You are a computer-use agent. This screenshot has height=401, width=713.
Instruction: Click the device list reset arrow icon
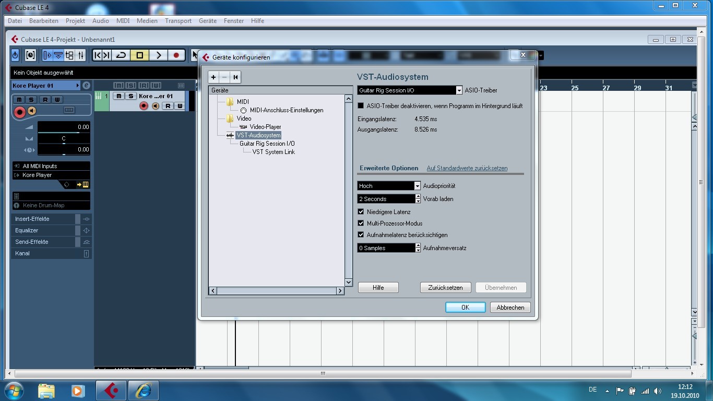(235, 77)
